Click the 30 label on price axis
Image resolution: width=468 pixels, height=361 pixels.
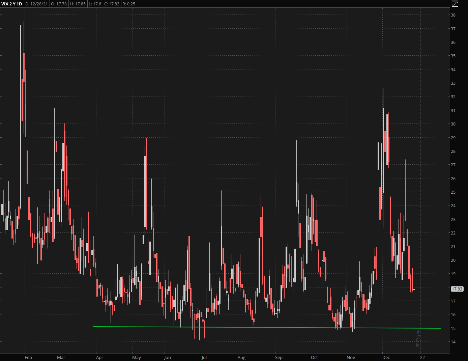pyautogui.click(x=453, y=124)
